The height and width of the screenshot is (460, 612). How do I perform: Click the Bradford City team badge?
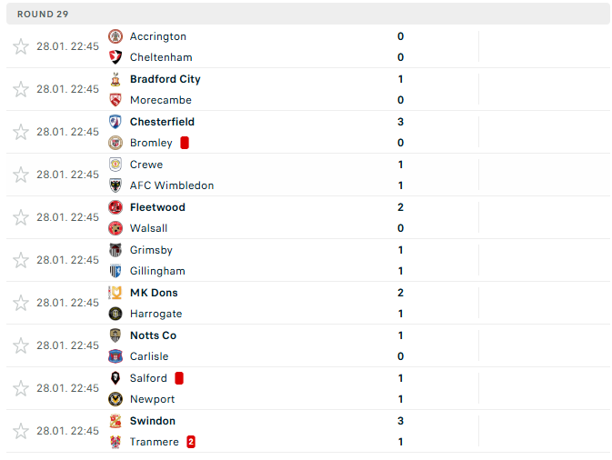(x=115, y=79)
